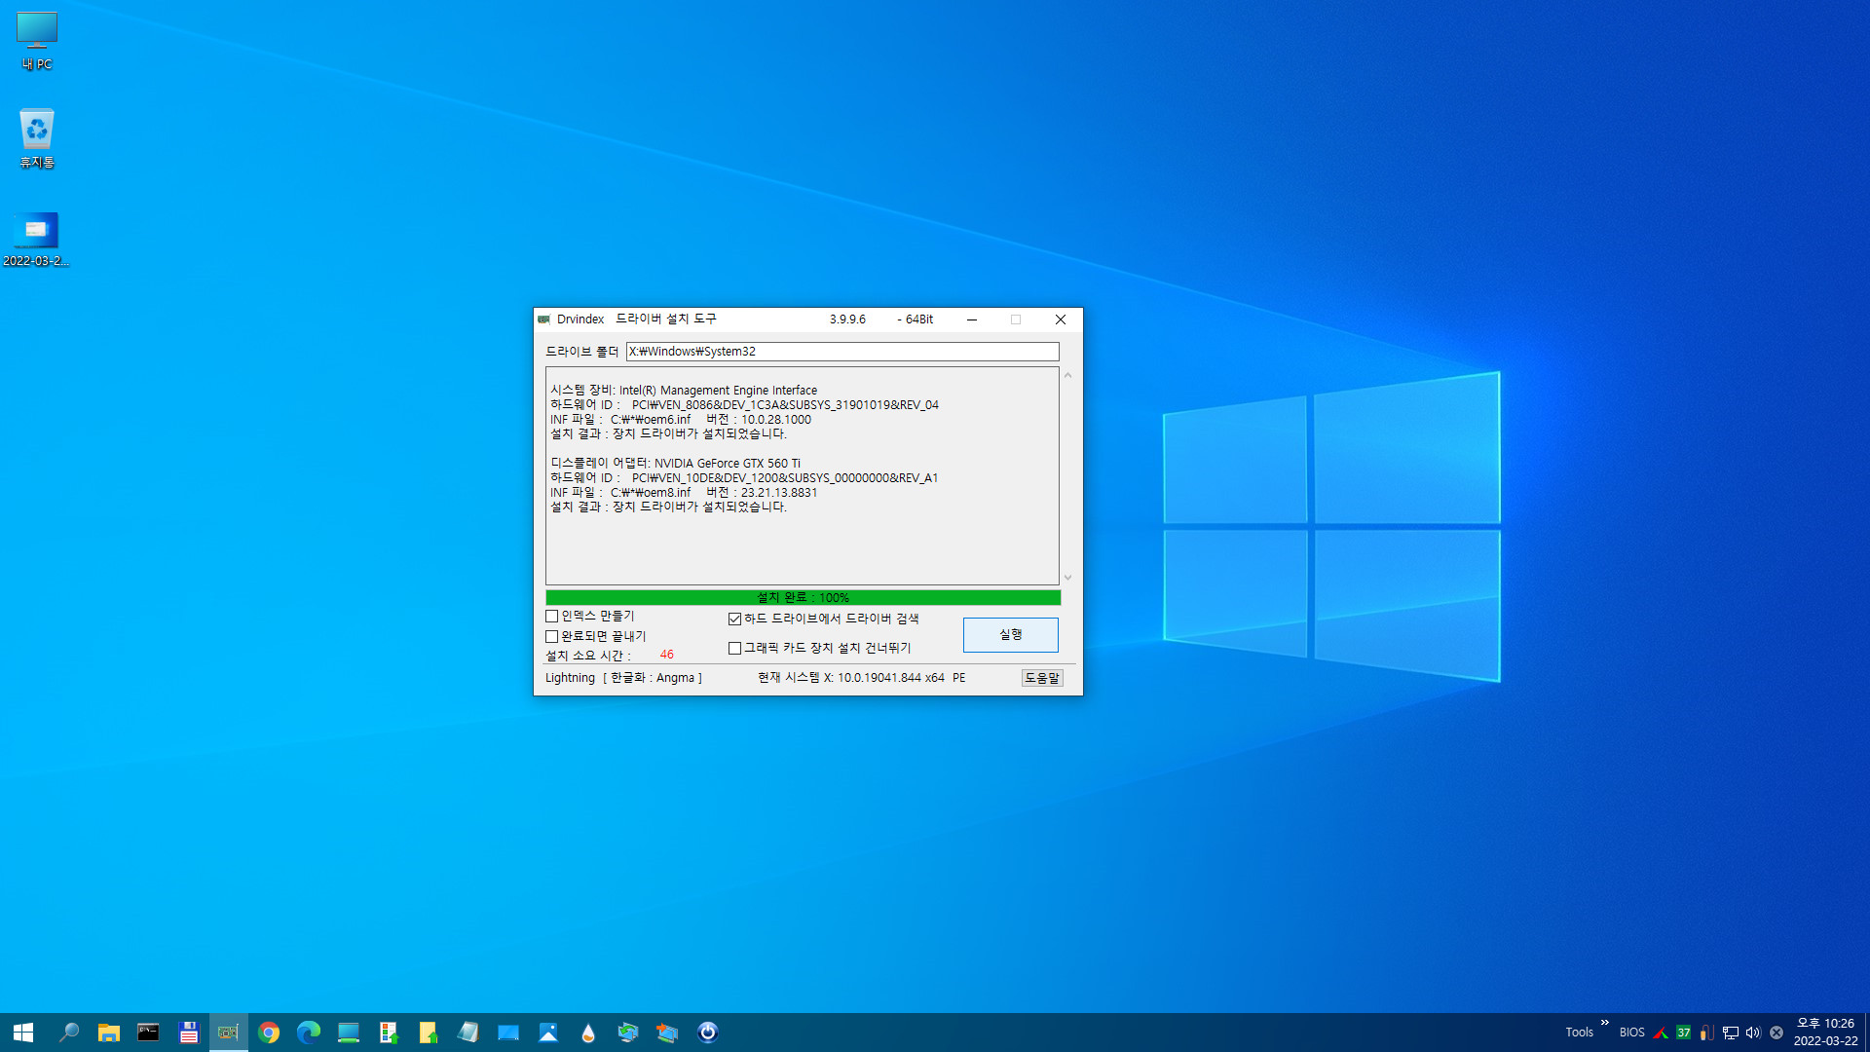Launch Microsoft Edge from the taskbar
This screenshot has height=1052, width=1870.
pos(309,1033)
